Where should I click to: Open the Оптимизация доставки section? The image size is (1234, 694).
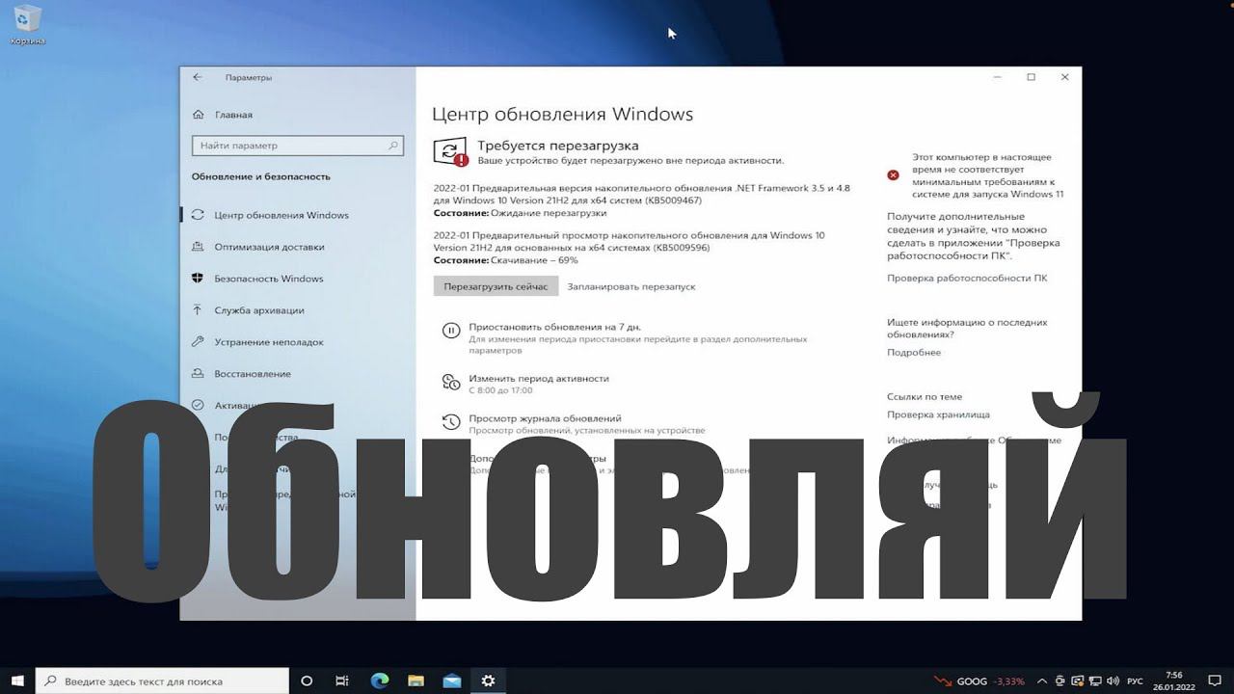(x=269, y=247)
